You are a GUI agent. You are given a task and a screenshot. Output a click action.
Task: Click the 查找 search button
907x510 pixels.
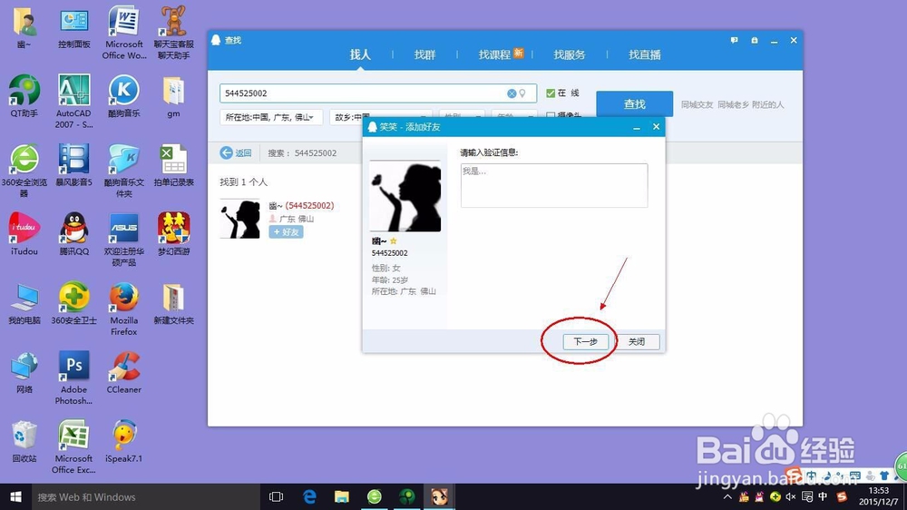click(635, 104)
